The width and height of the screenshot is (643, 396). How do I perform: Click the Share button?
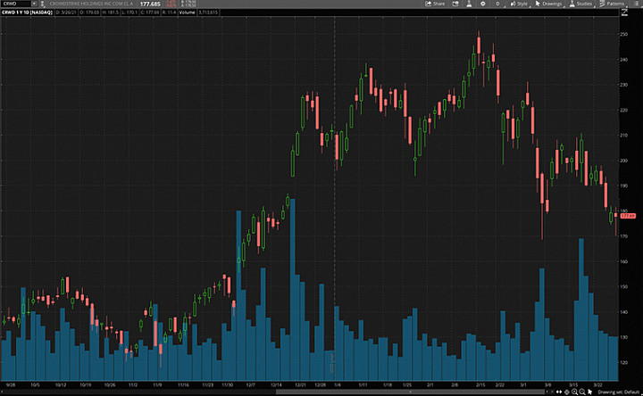pyautogui.click(x=435, y=4)
